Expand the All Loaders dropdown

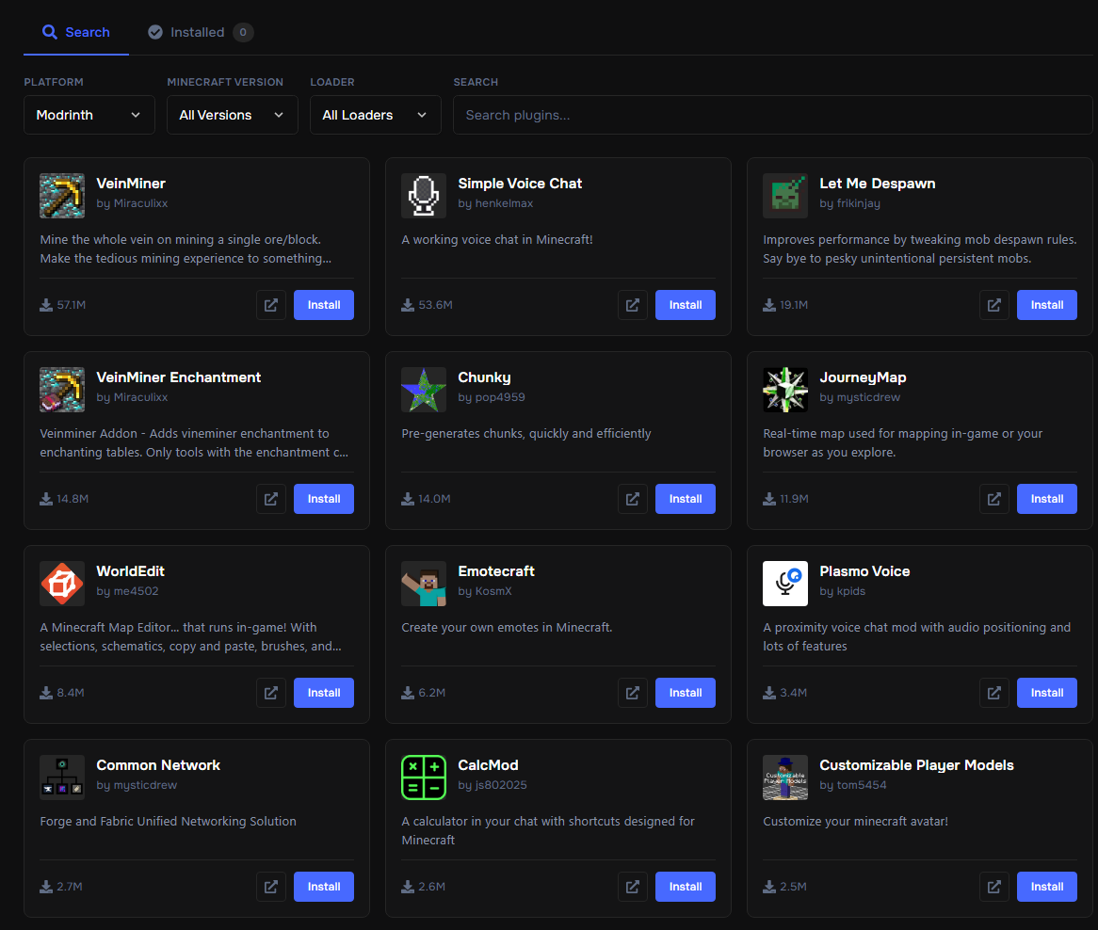pos(376,115)
